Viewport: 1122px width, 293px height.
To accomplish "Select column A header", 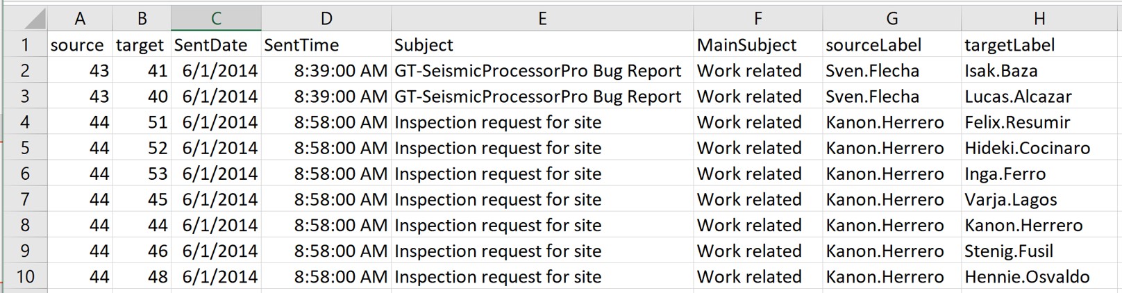I will click(80, 19).
